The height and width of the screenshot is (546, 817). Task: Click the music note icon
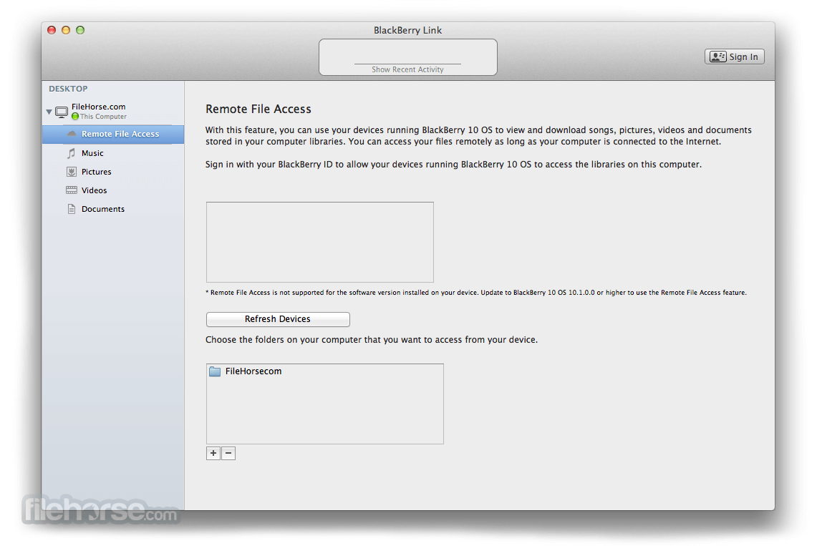72,153
